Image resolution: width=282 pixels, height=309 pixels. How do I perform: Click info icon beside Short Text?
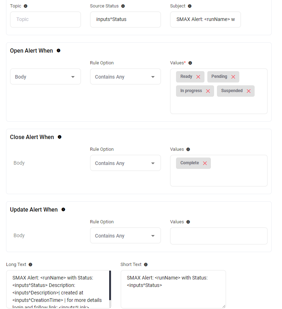point(146,265)
